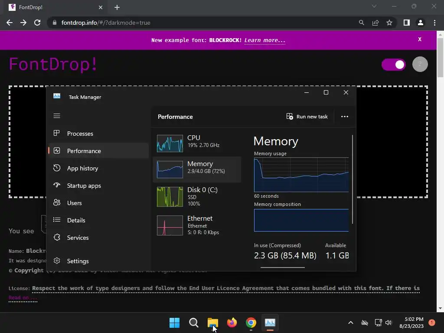Open Processes page in Task Manager

[99, 134]
